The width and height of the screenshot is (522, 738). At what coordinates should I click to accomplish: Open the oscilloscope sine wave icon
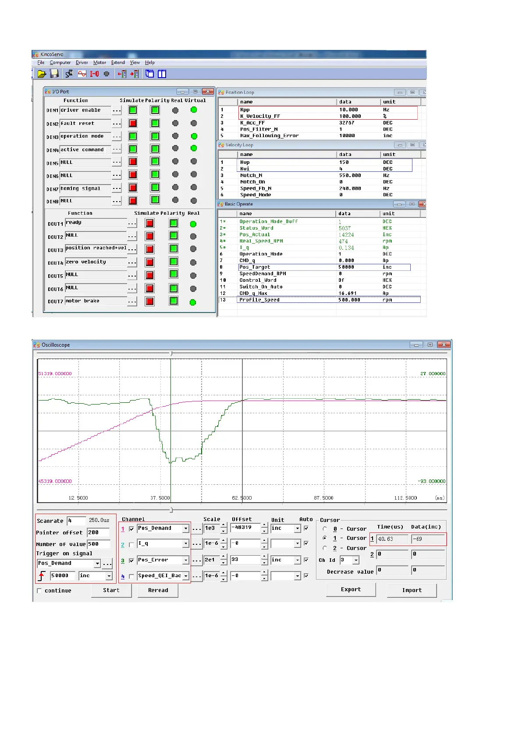(x=82, y=74)
